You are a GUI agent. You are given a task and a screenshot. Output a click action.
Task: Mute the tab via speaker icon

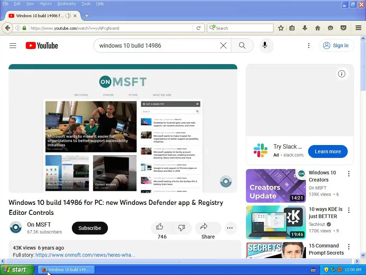click(68, 16)
